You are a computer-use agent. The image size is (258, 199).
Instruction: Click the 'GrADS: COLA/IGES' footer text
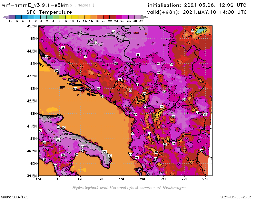(15, 197)
